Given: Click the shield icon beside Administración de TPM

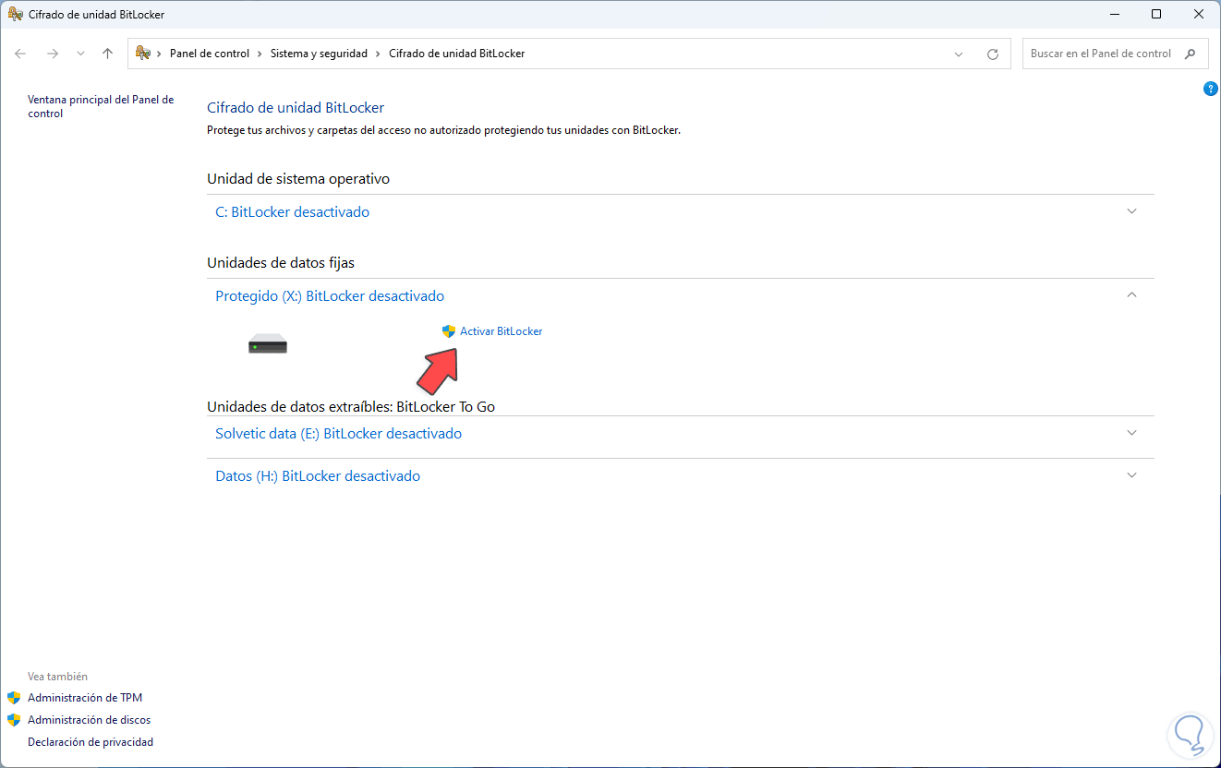Looking at the screenshot, I should [14, 698].
